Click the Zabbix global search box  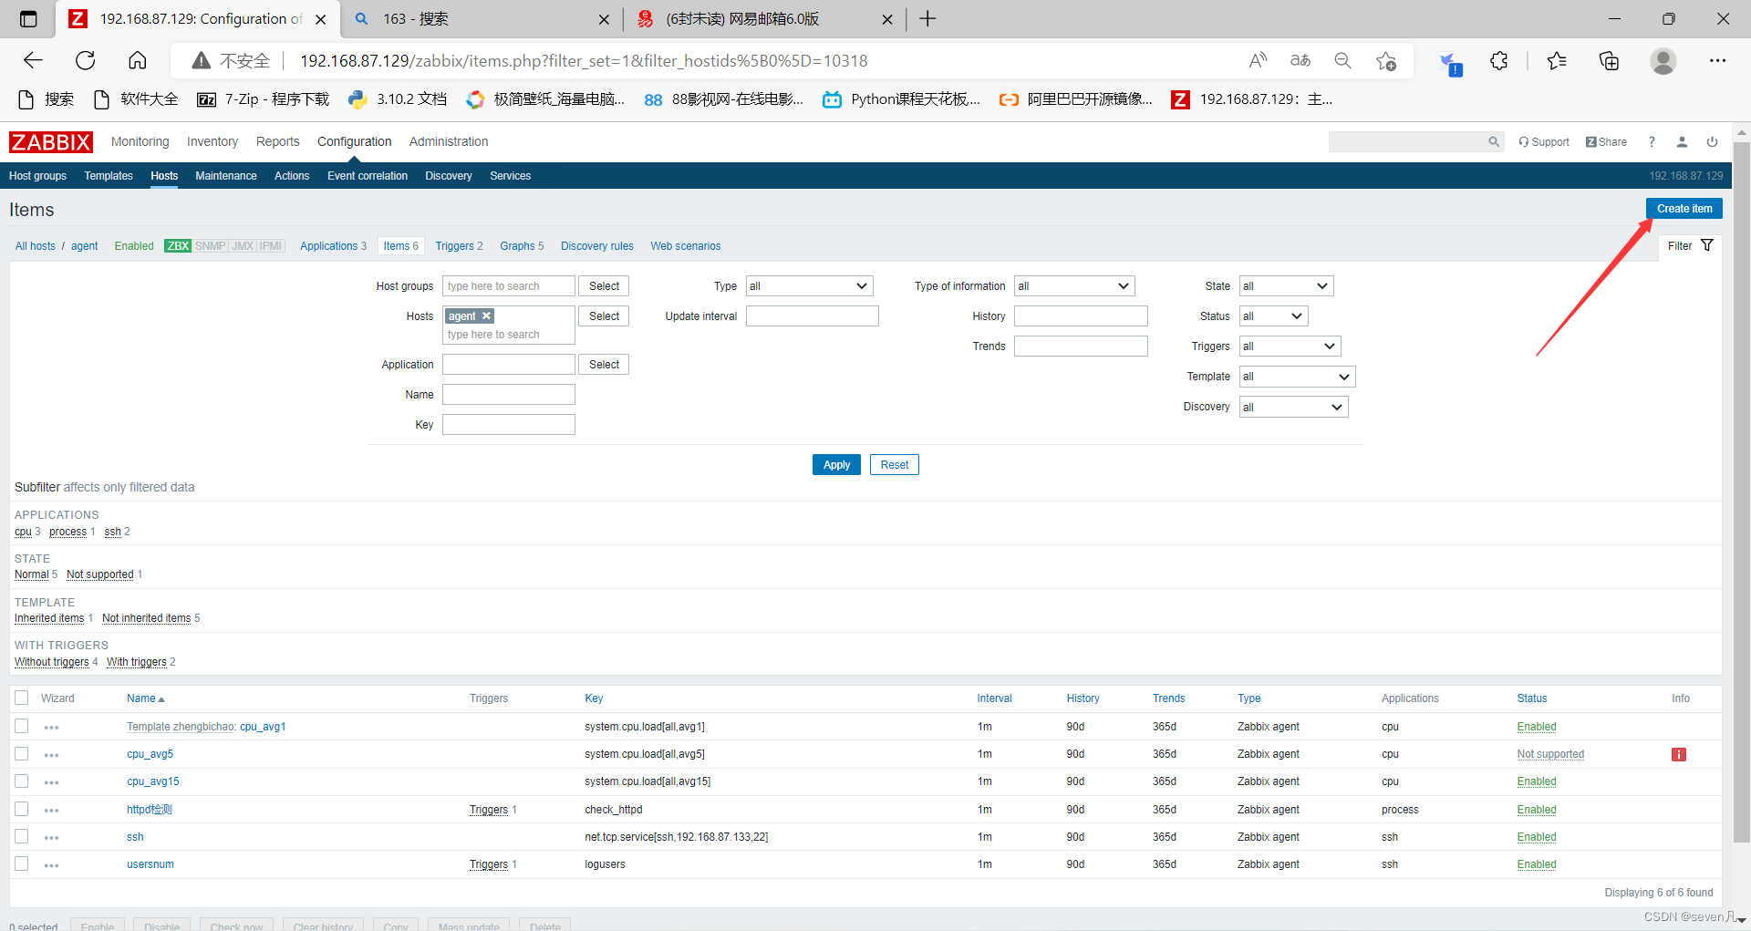1407,141
